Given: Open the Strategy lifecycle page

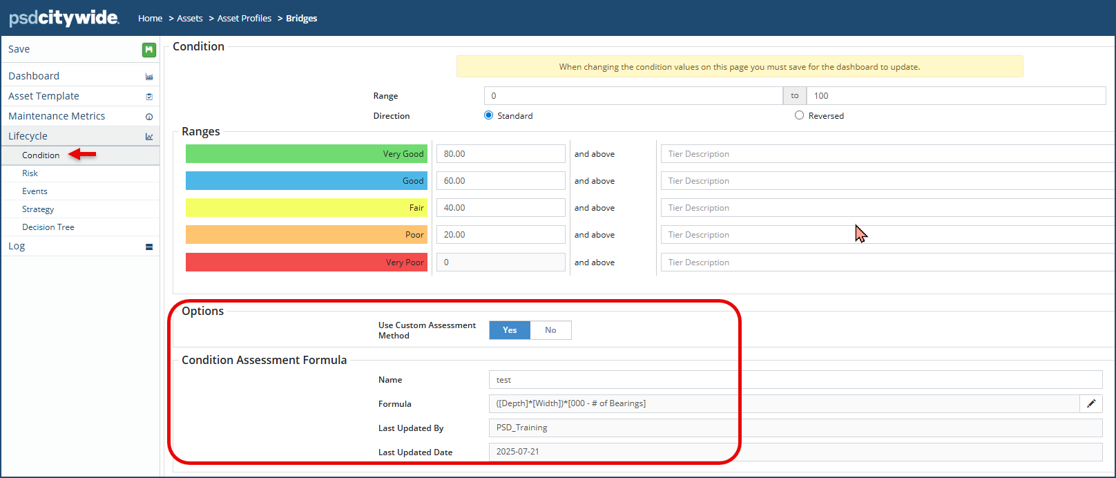Looking at the screenshot, I should tap(38, 209).
